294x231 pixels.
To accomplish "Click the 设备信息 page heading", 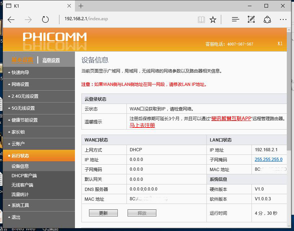I will pos(95,60).
